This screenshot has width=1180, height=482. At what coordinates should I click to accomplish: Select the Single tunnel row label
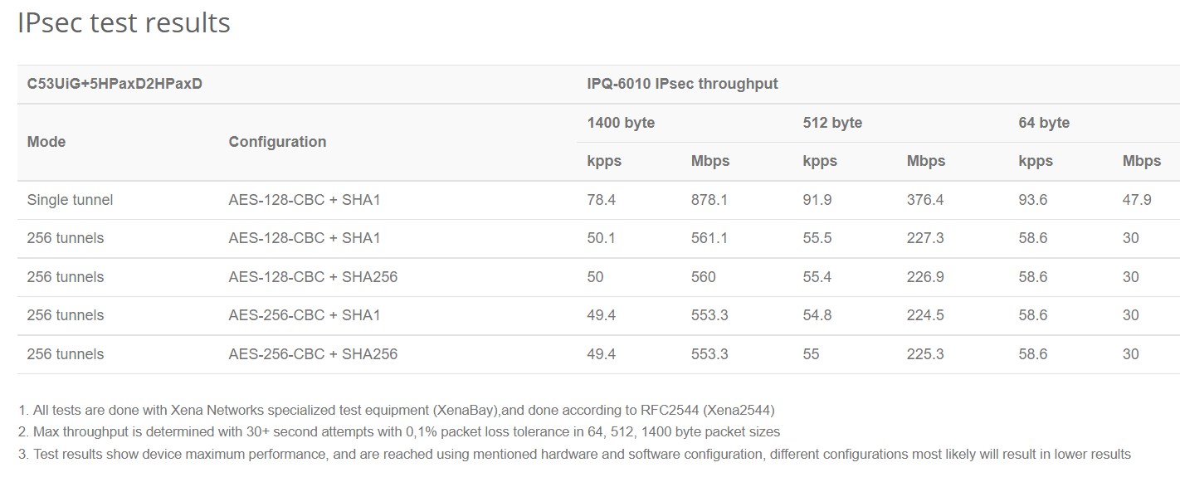point(70,200)
